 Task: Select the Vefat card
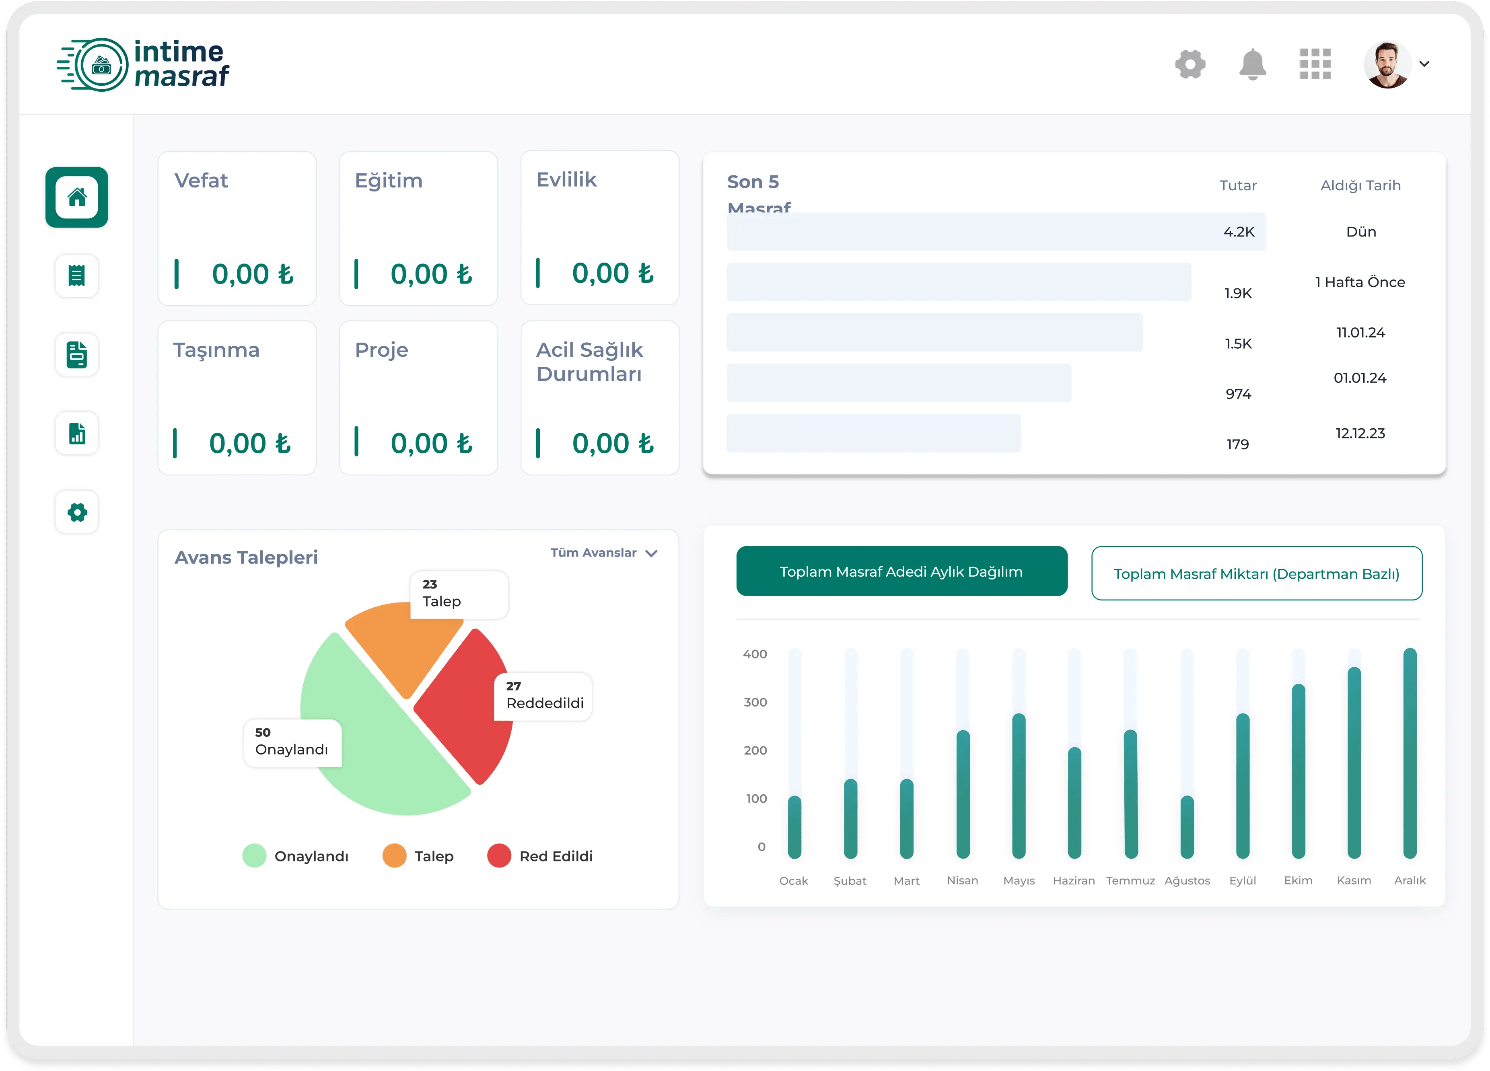pos(237,228)
